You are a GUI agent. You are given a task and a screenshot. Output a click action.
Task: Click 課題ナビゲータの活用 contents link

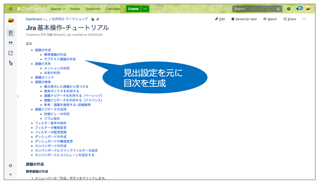pos(51,109)
